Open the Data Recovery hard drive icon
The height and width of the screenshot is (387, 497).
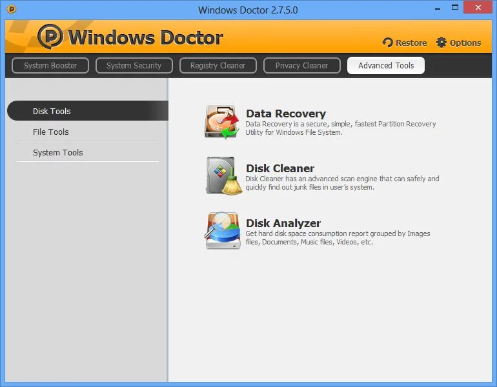[221, 123]
